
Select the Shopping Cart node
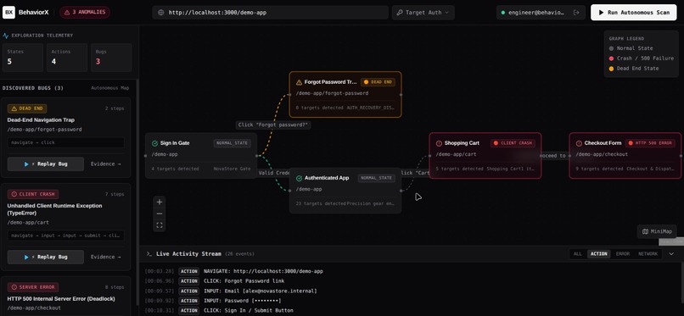coord(485,155)
